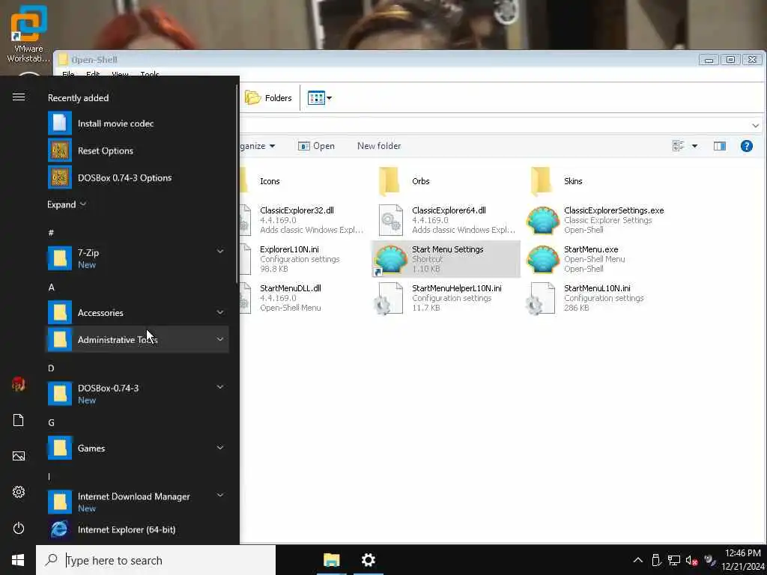Open File Explorer from the taskbar
The width and height of the screenshot is (767, 575).
tap(331, 560)
